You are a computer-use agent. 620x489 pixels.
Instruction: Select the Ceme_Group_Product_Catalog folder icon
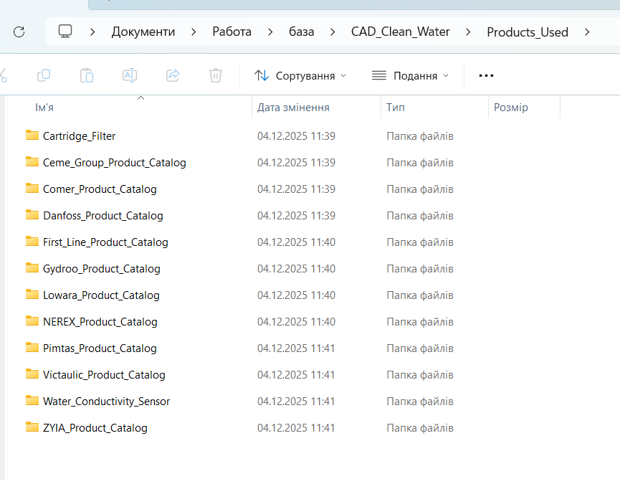click(32, 162)
